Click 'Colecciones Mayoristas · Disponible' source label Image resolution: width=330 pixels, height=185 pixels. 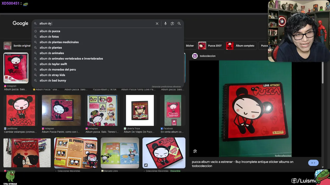point(163,171)
